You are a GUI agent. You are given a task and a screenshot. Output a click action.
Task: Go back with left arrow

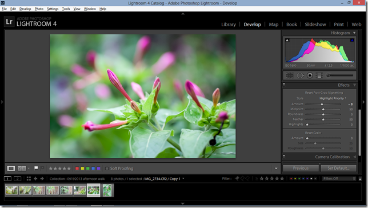tap(35, 179)
